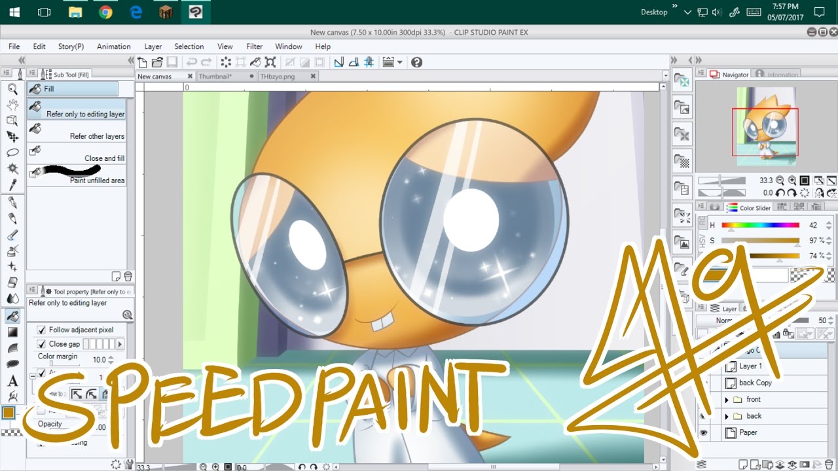
Task: Create a new file from toolbar
Action: 143,62
